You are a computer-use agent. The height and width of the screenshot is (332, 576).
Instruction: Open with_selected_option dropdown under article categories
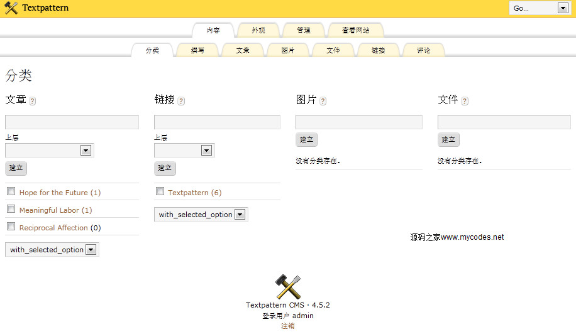52,250
